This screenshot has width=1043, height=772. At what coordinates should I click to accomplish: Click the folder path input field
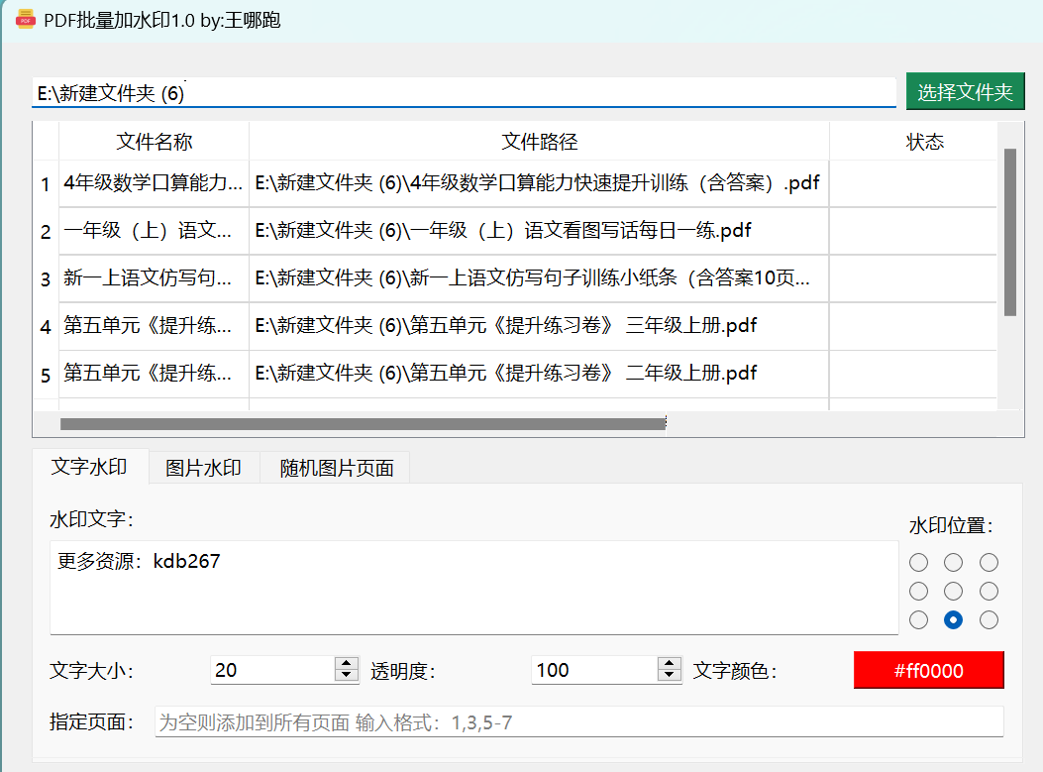(464, 93)
